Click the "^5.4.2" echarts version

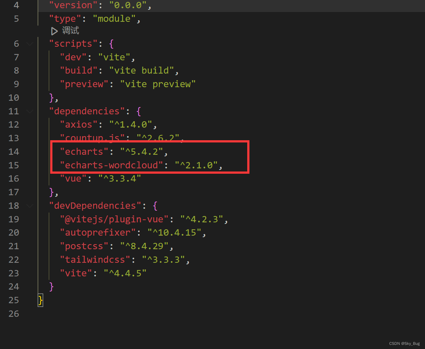click(x=141, y=152)
